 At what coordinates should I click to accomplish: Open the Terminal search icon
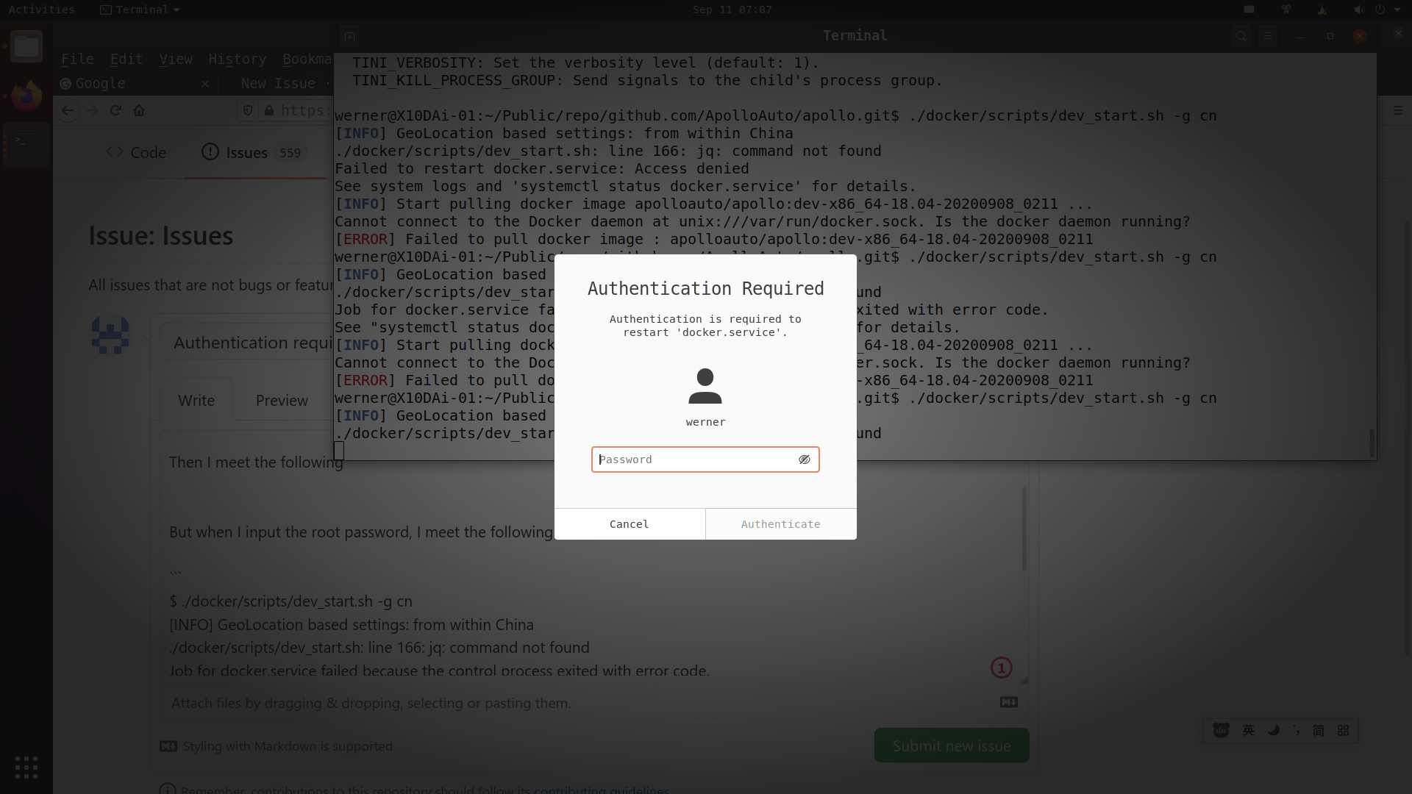[1241, 35]
